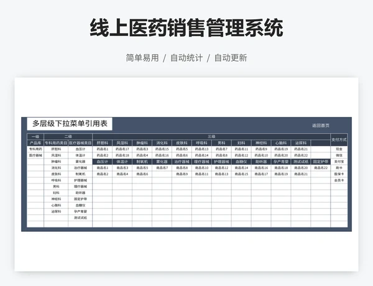Select the 商品名1 cell

click(103, 168)
